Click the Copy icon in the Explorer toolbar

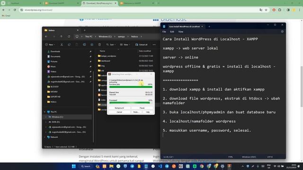69,44
